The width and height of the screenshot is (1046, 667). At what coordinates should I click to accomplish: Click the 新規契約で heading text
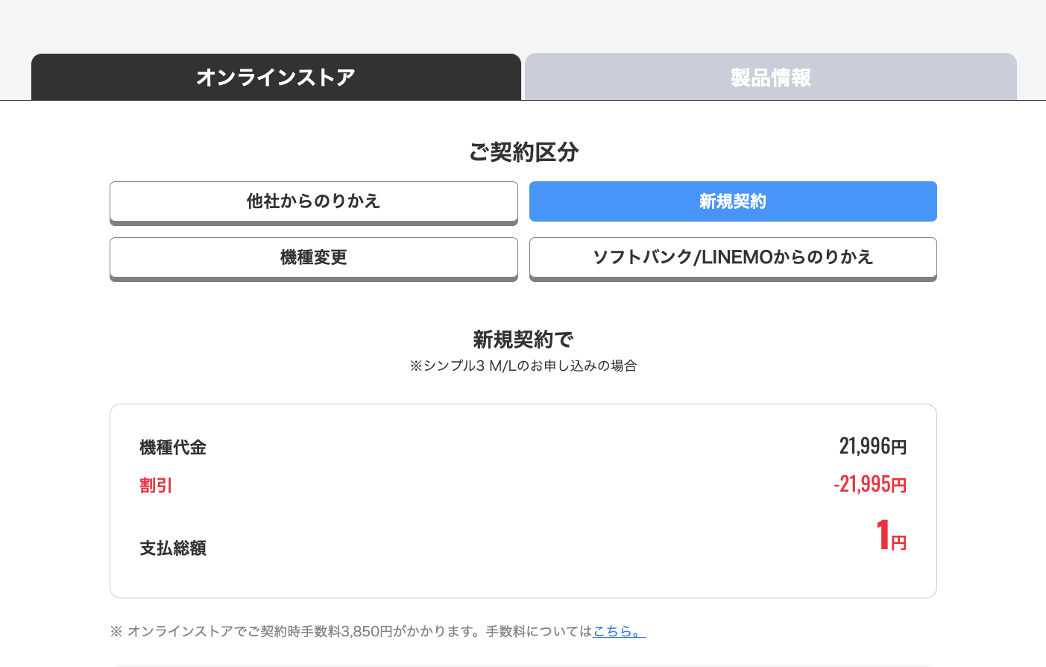click(x=523, y=339)
